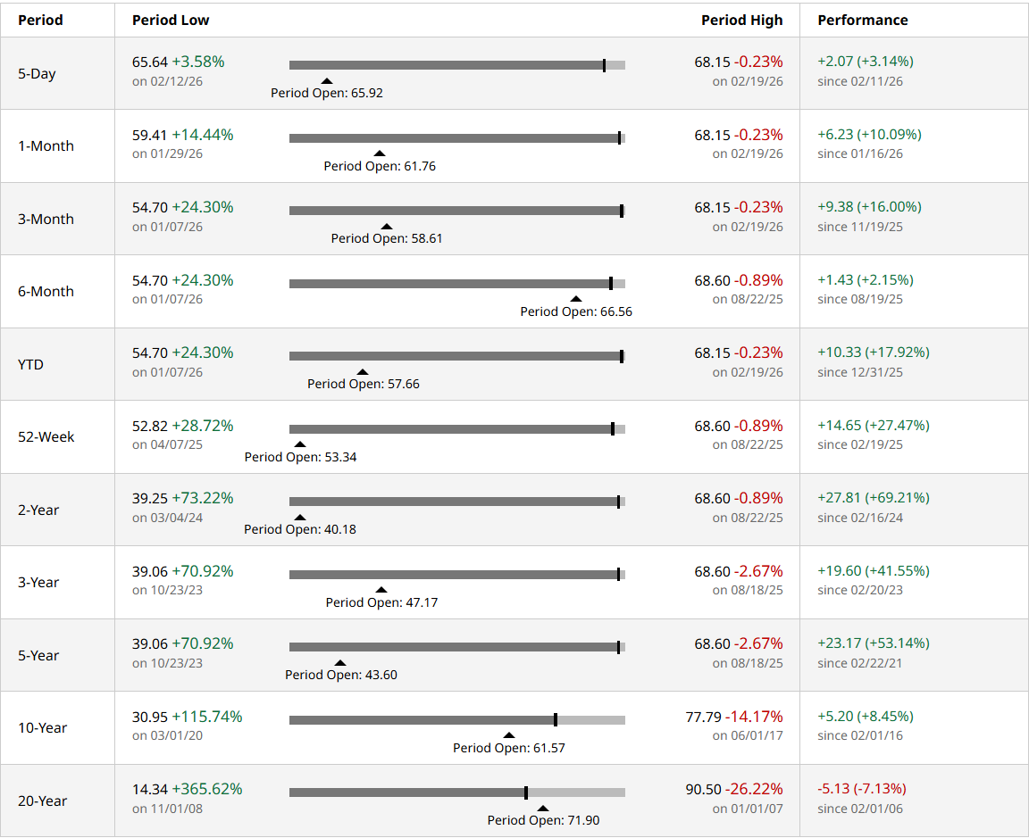Select the Period column header
Image resolution: width=1029 pixels, height=838 pixels.
click(x=40, y=20)
